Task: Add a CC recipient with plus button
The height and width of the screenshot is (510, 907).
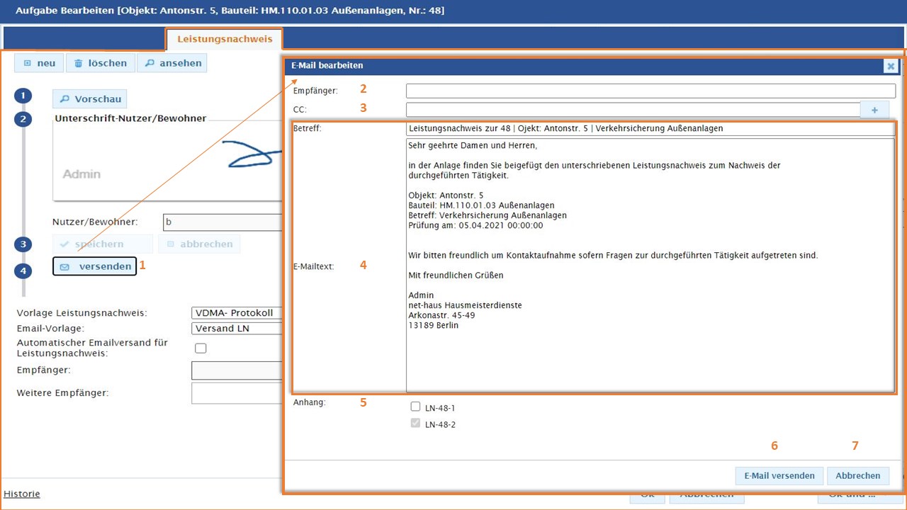Action: (874, 110)
